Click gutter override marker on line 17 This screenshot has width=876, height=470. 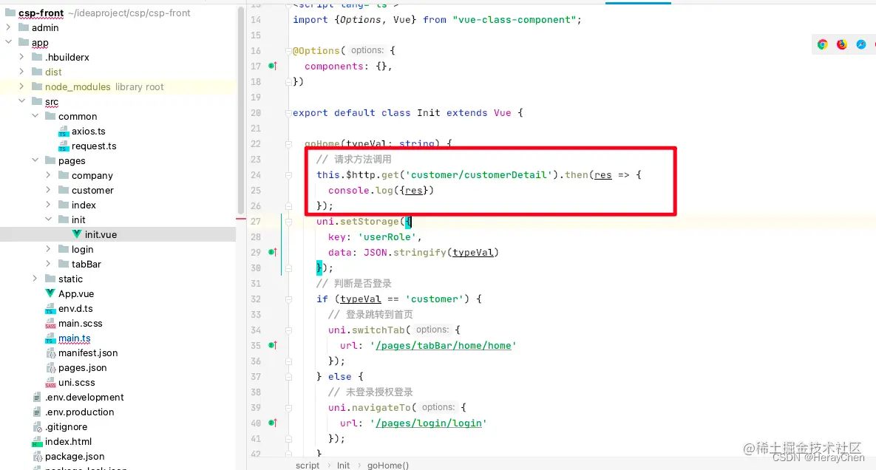273,66
